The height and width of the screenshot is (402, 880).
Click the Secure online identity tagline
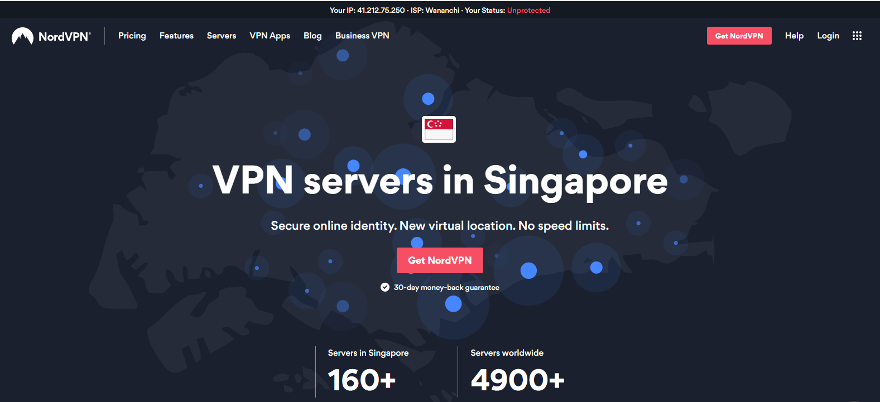point(440,226)
